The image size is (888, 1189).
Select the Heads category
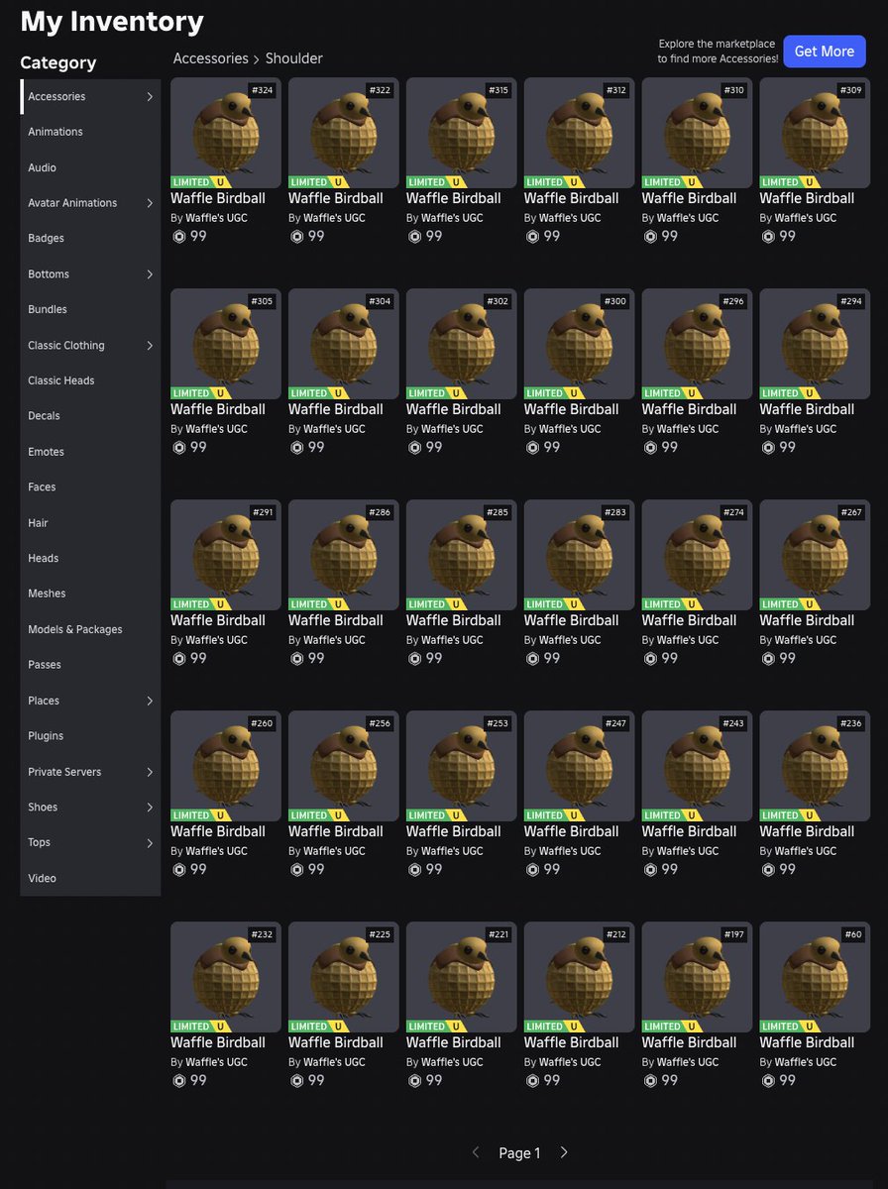(x=90, y=559)
